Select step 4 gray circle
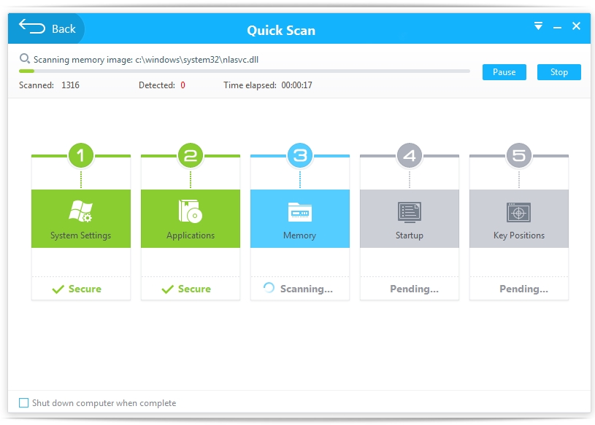Screen dimensions: 595x425 pyautogui.click(x=410, y=155)
